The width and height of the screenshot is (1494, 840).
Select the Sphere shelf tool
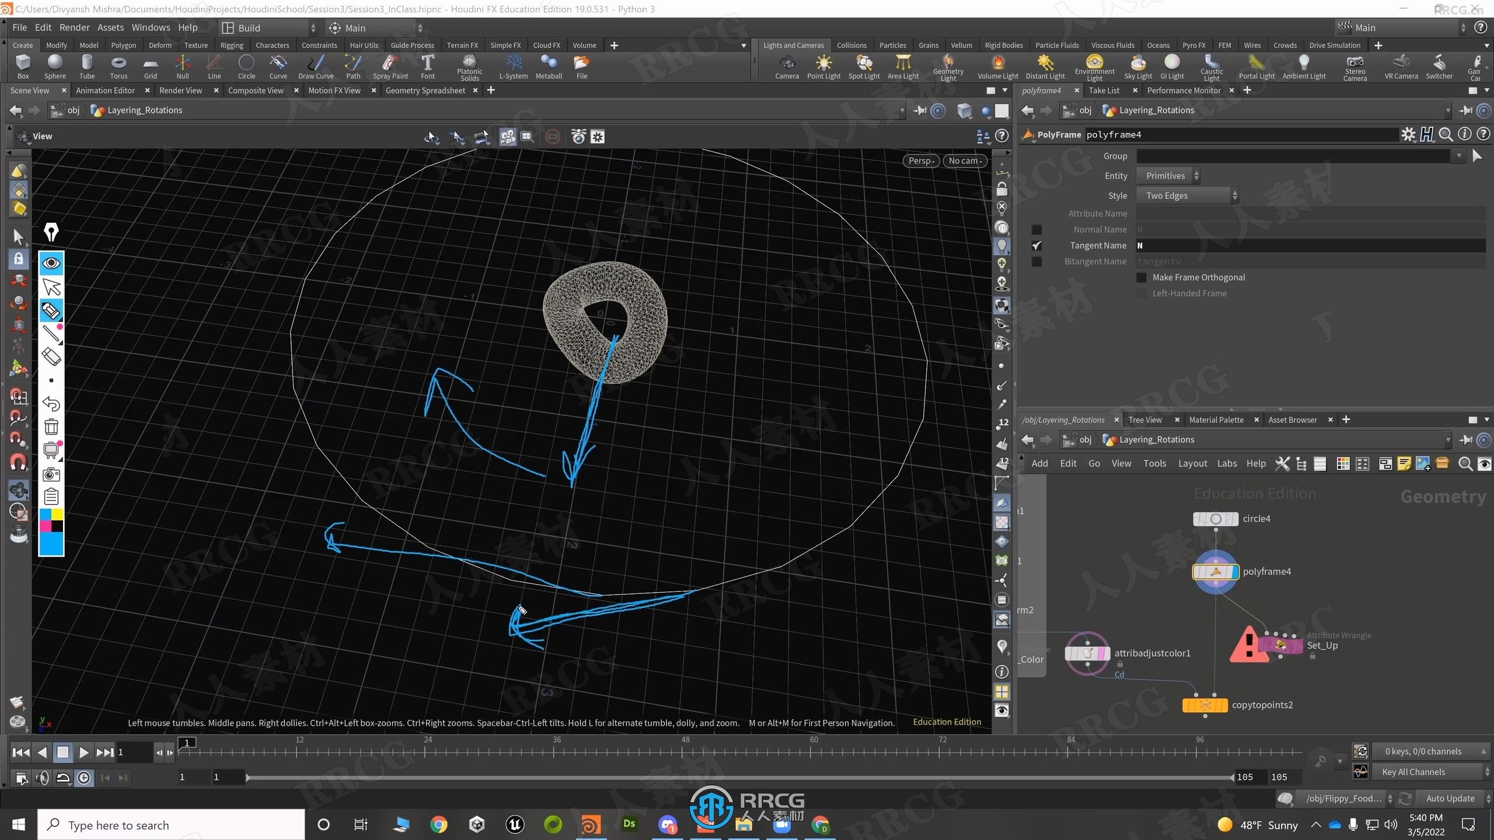55,66
